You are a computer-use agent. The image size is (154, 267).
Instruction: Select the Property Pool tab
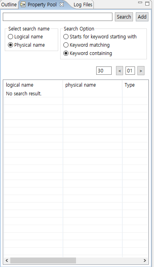pyautogui.click(x=42, y=5)
